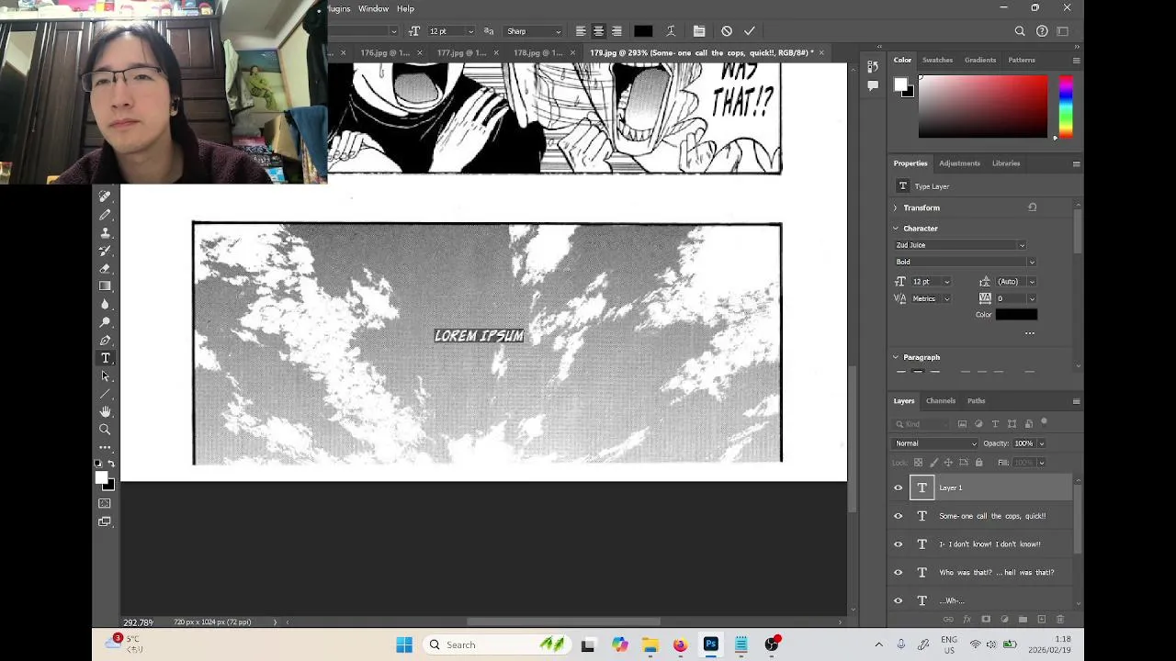Left align text in options bar

(x=581, y=31)
